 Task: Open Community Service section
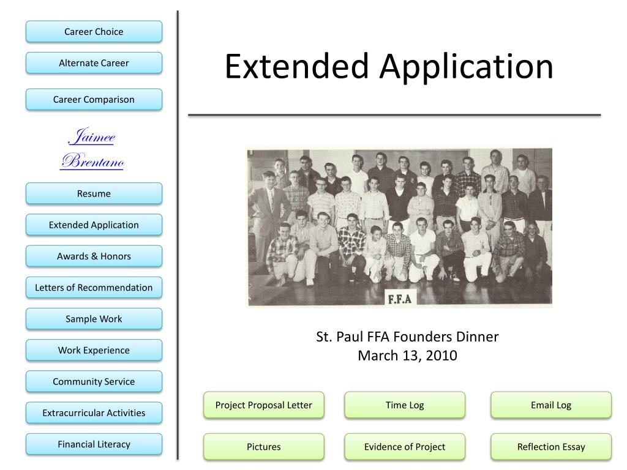coord(94,382)
